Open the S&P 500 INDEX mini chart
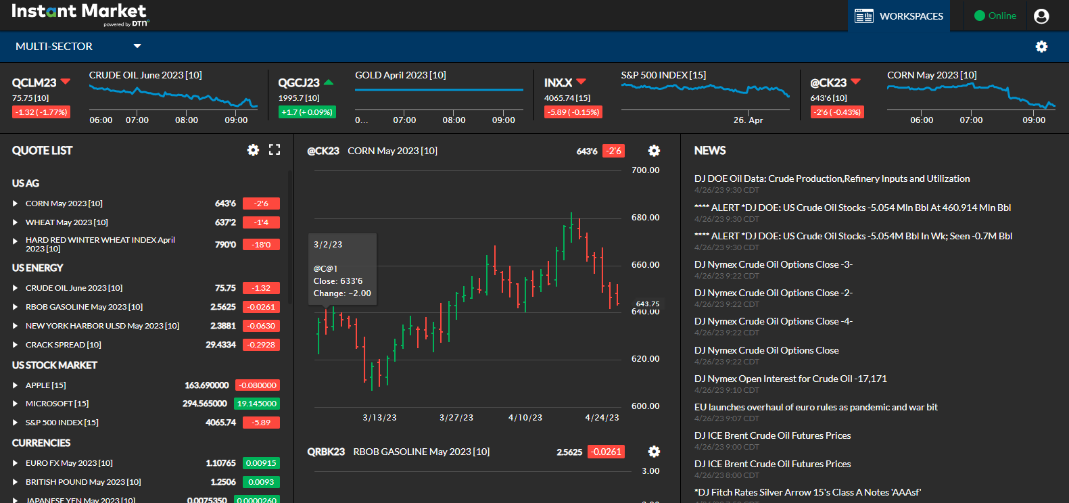The width and height of the screenshot is (1069, 503). (705, 99)
